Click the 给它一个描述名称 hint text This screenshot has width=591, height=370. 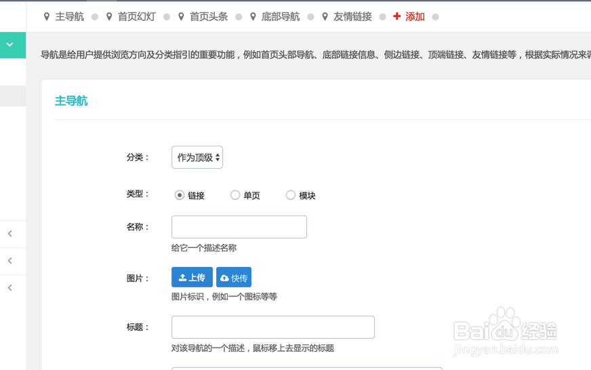click(204, 248)
